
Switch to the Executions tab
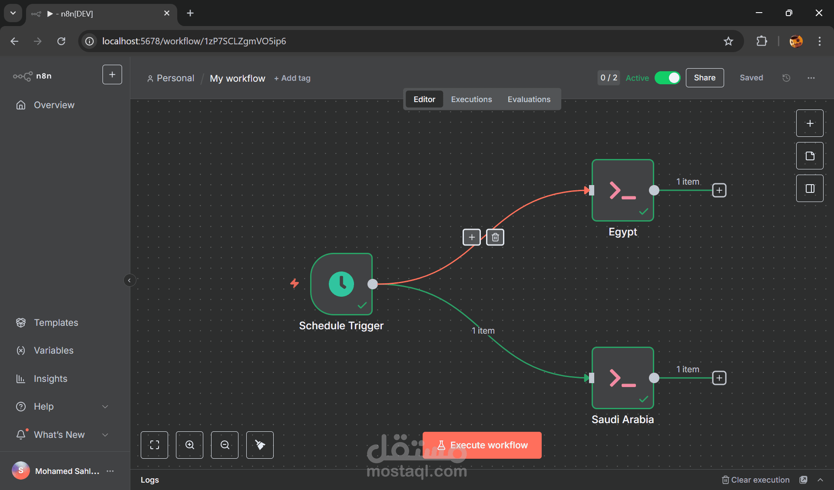click(x=471, y=99)
